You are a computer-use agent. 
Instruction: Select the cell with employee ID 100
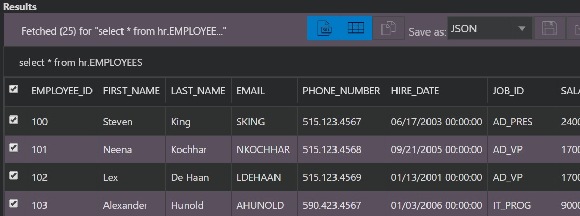[x=62, y=122]
